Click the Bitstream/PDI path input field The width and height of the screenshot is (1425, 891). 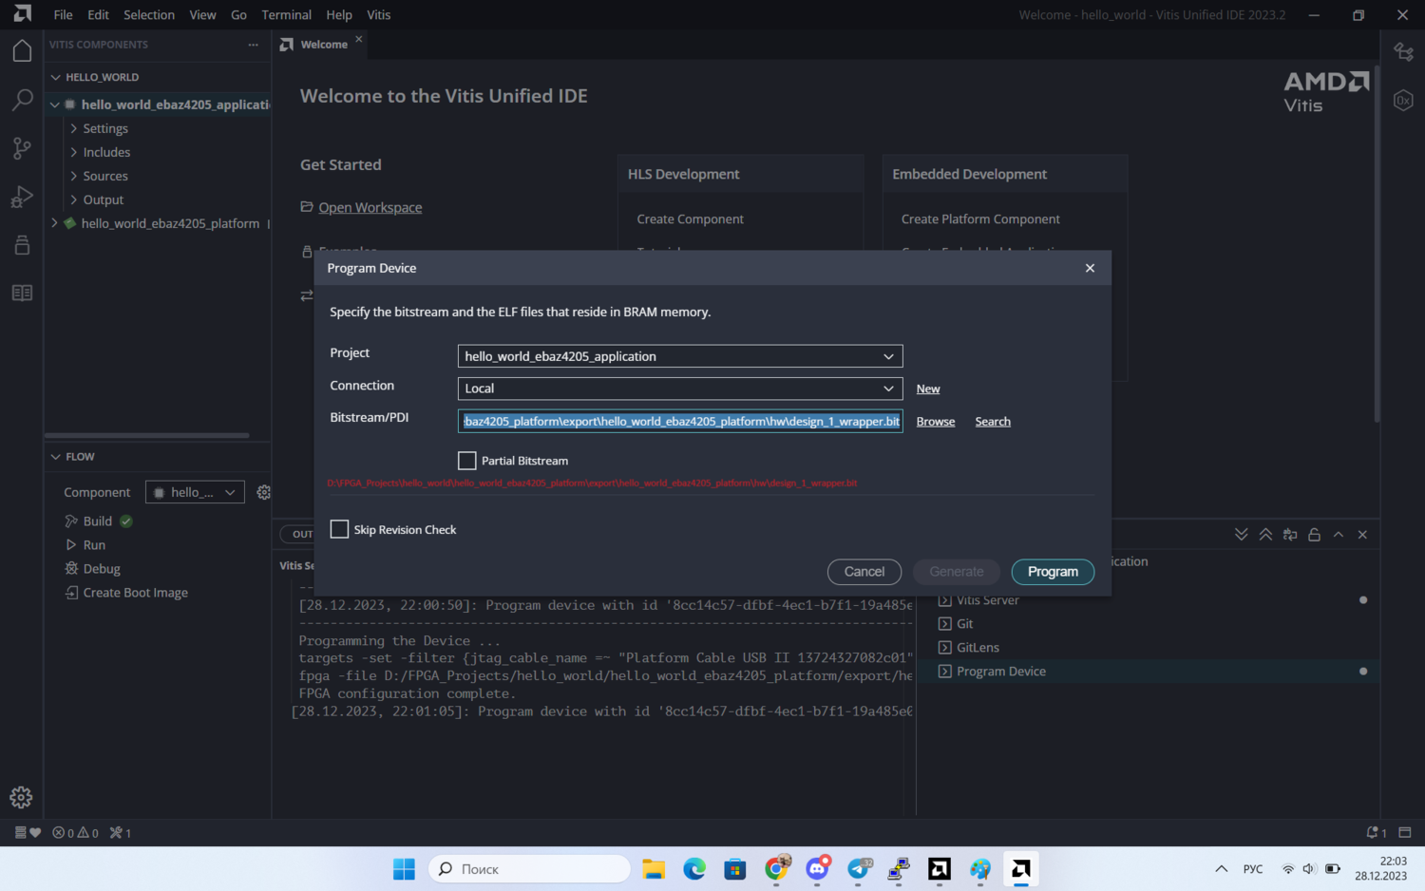pyautogui.click(x=679, y=421)
